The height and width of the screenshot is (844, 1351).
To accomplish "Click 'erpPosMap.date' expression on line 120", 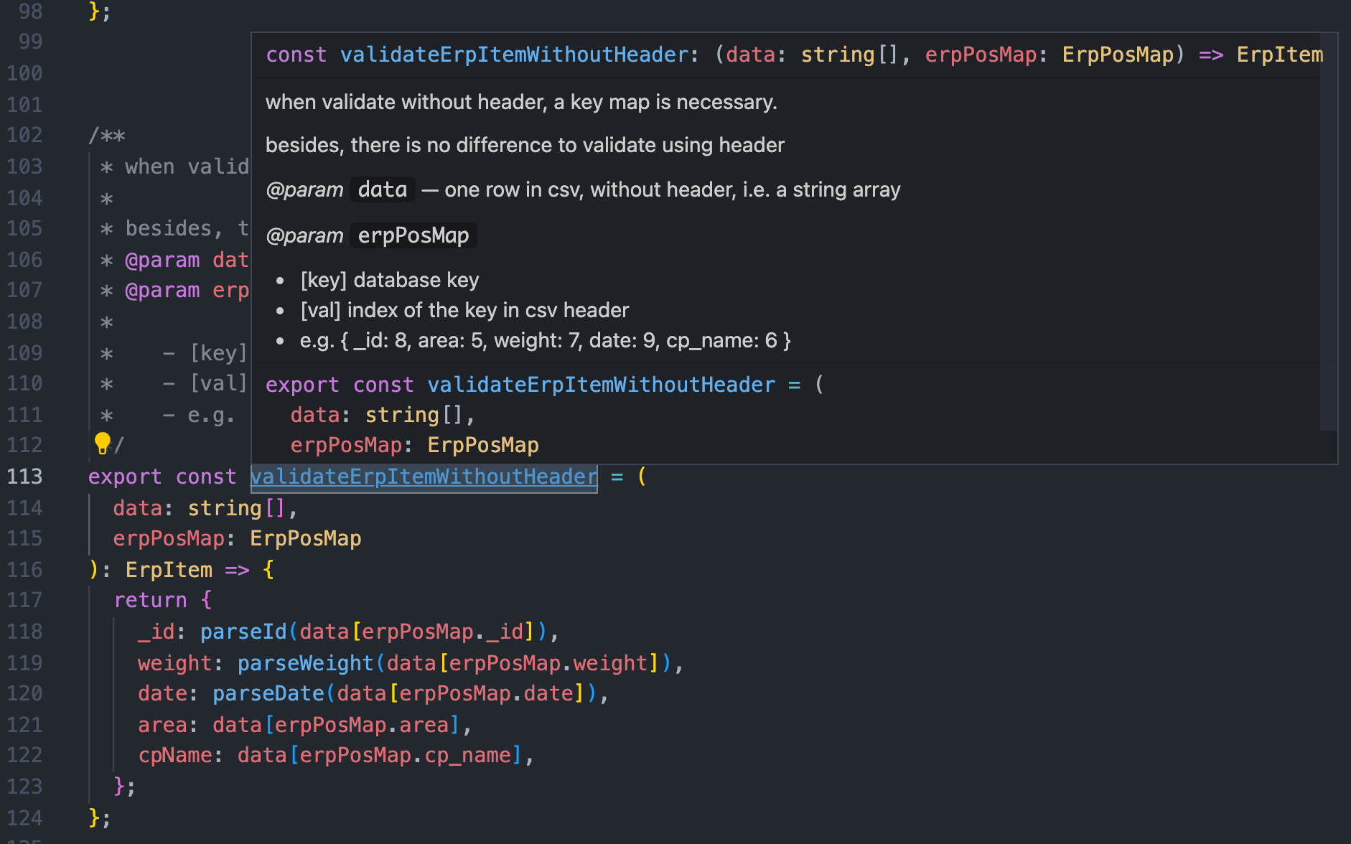I will pyautogui.click(x=487, y=693).
